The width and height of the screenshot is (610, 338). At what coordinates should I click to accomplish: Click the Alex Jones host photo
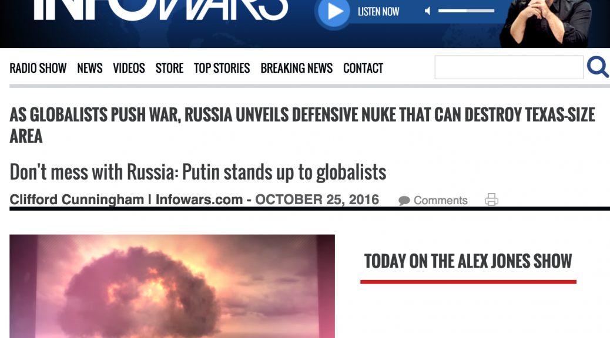pyautogui.click(x=545, y=22)
